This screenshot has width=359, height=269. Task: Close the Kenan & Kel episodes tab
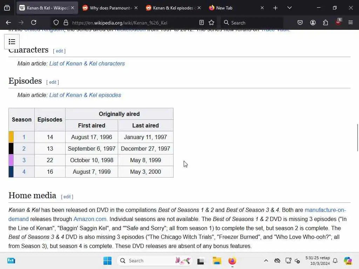pyautogui.click(x=199, y=8)
